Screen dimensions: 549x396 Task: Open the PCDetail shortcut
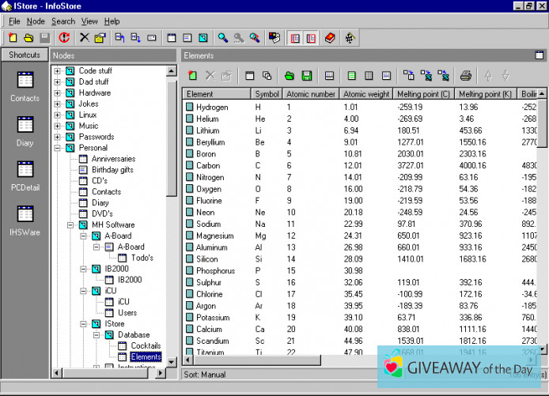point(25,170)
